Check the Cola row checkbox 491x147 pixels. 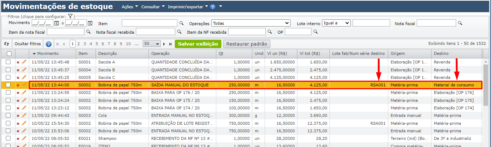point(8,116)
